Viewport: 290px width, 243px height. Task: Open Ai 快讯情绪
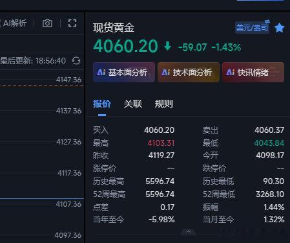[x=253, y=73]
